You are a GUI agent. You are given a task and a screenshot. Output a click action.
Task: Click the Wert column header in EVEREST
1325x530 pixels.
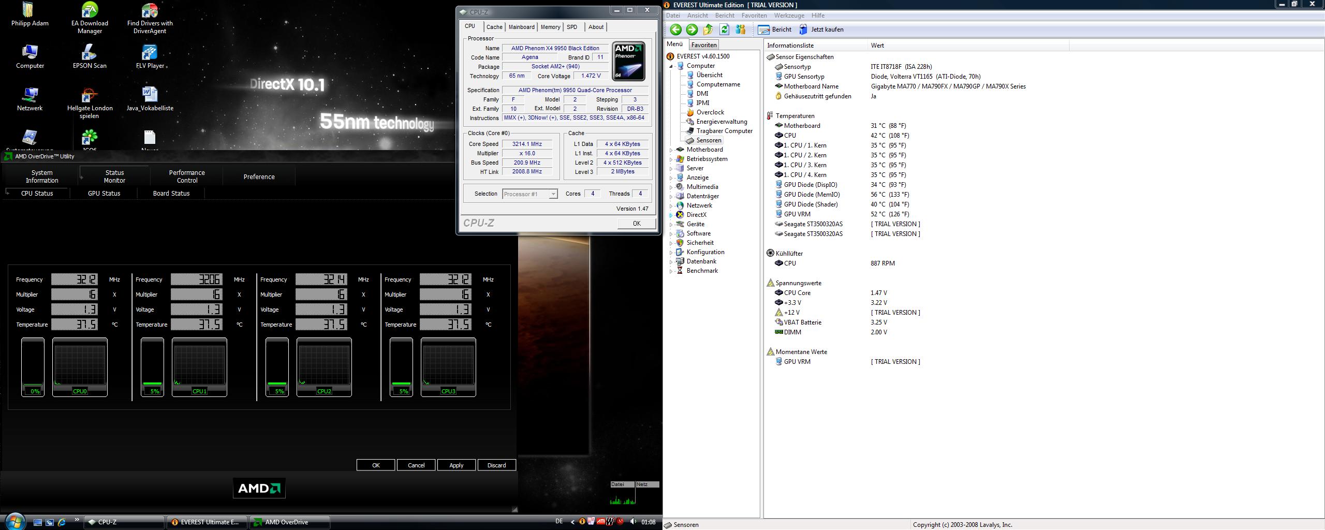968,46
